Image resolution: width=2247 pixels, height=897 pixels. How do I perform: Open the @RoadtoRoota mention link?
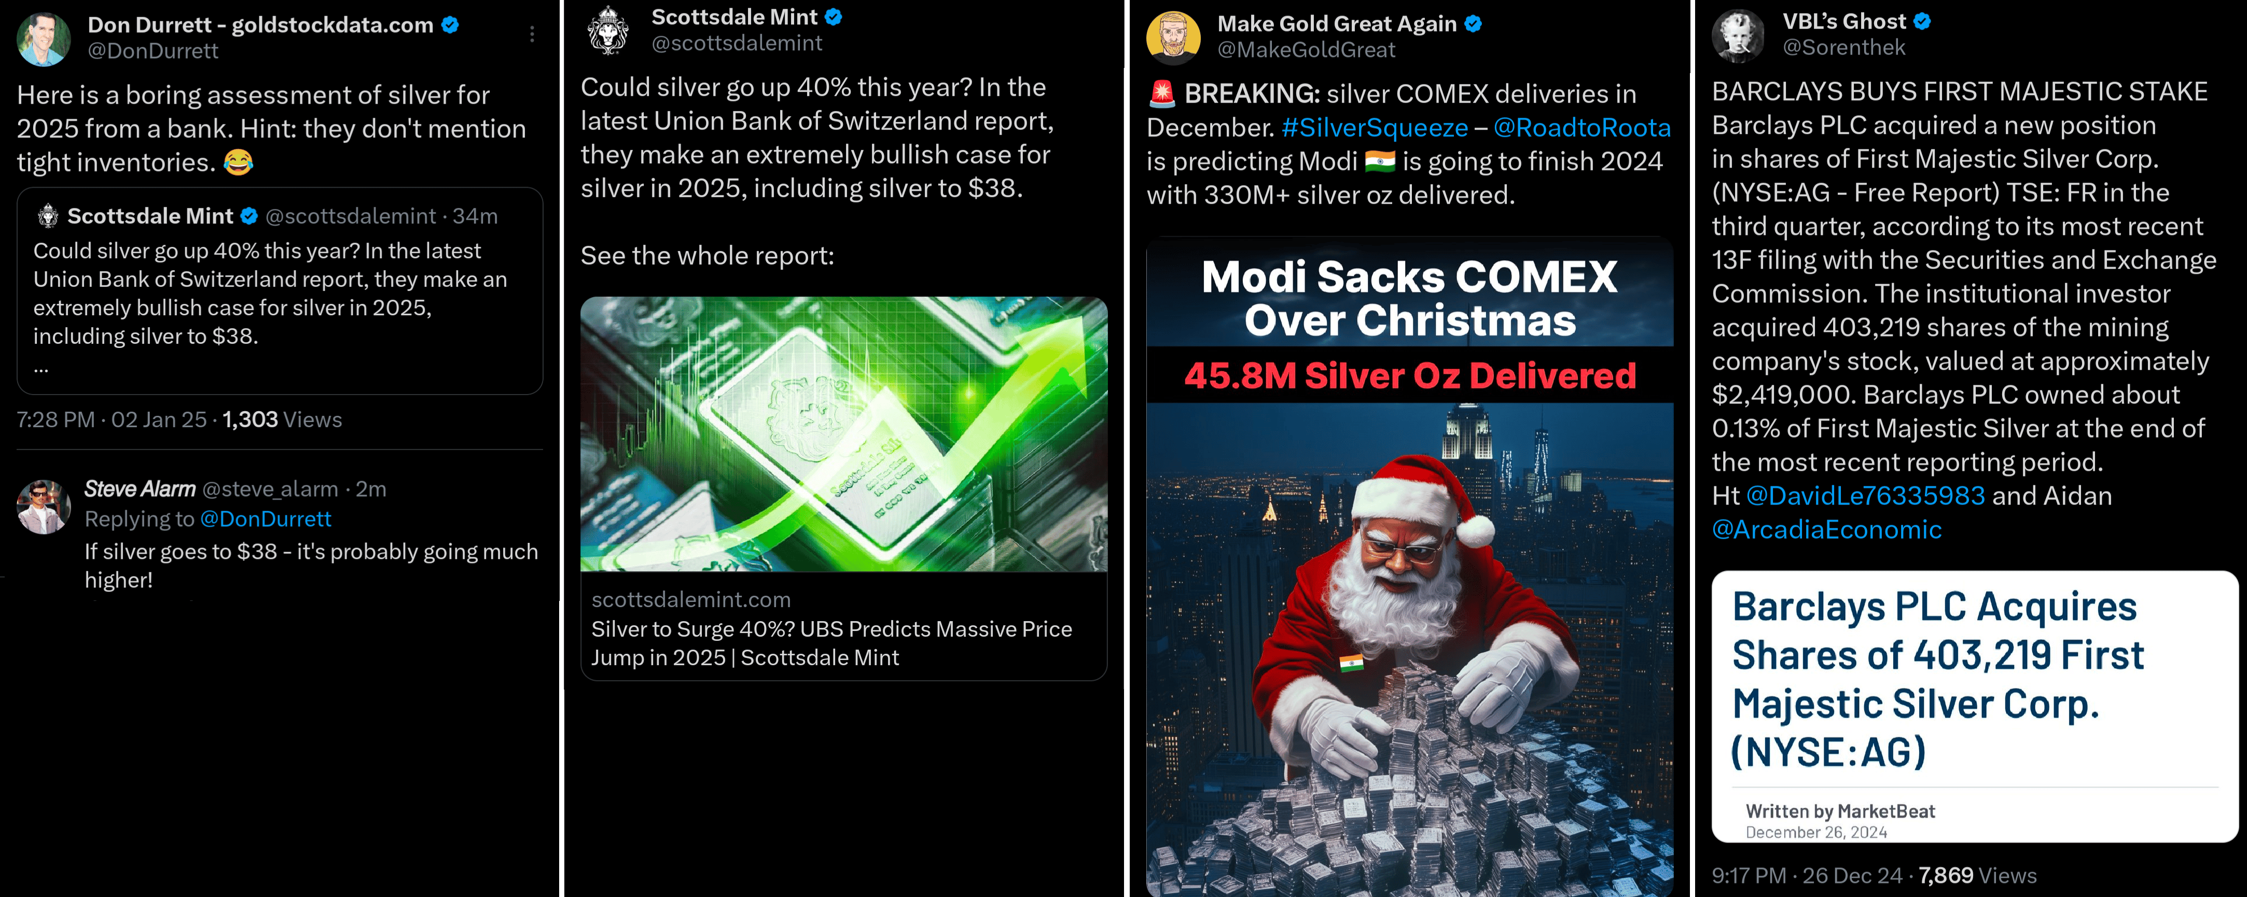coord(1582,127)
